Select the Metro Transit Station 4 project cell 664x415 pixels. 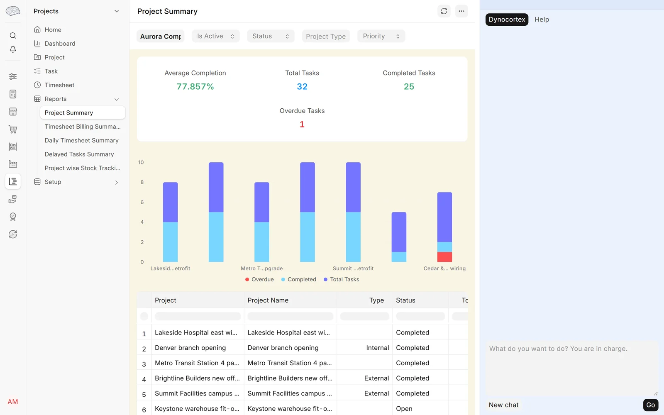click(198, 363)
